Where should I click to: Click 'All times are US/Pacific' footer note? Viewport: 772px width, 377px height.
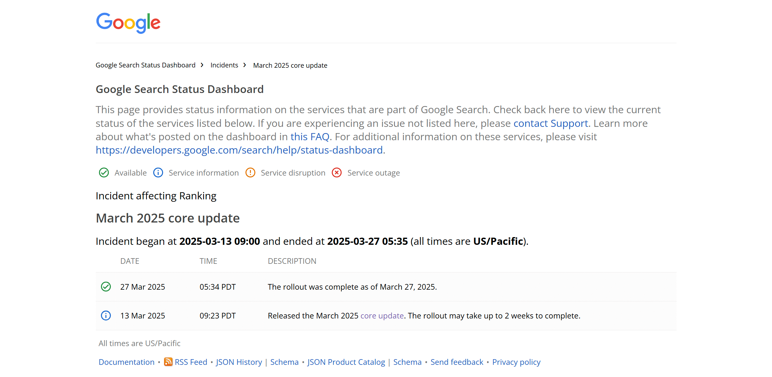139,343
